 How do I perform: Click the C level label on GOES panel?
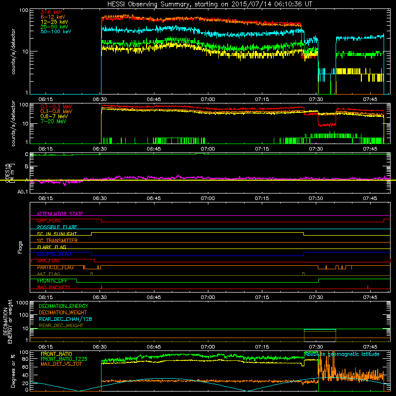(x=27, y=154)
